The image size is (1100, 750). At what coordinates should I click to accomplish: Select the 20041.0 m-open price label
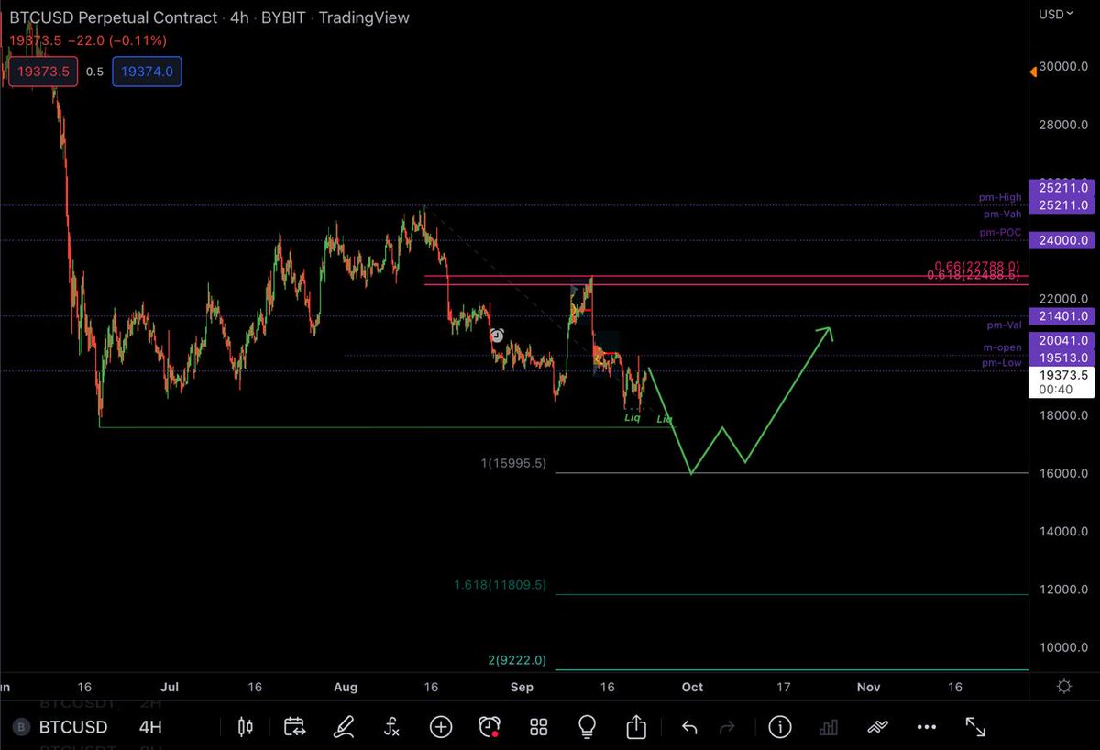[x=1063, y=341]
